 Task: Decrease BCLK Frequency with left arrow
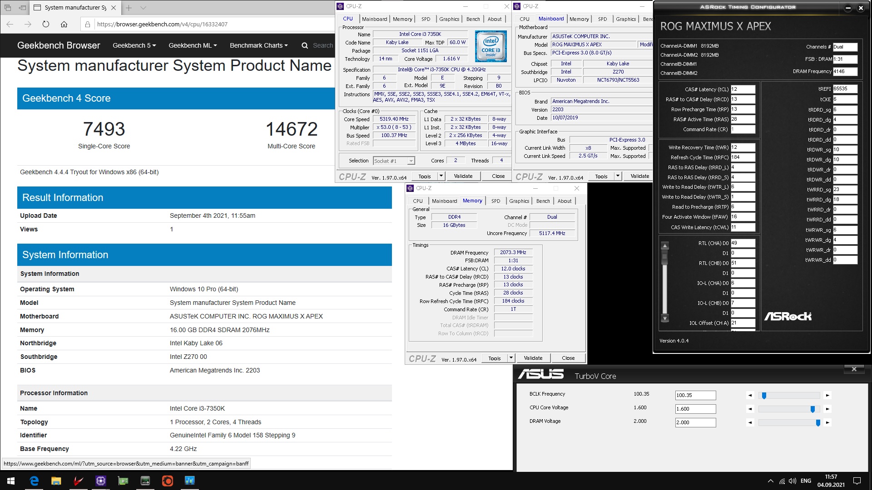point(750,395)
